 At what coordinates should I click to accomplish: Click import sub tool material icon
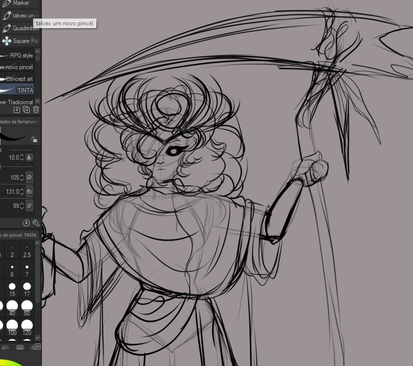tap(17, 110)
